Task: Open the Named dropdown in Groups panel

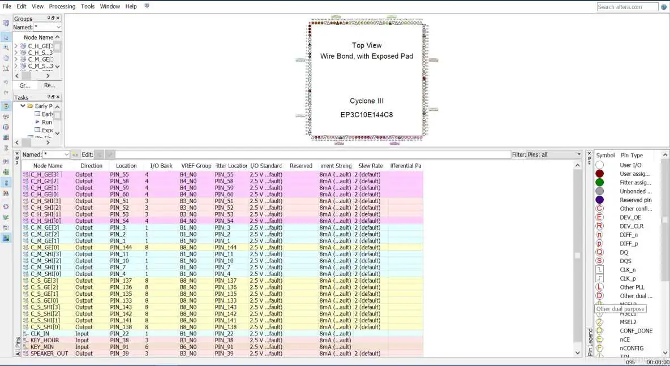Action: point(58,27)
